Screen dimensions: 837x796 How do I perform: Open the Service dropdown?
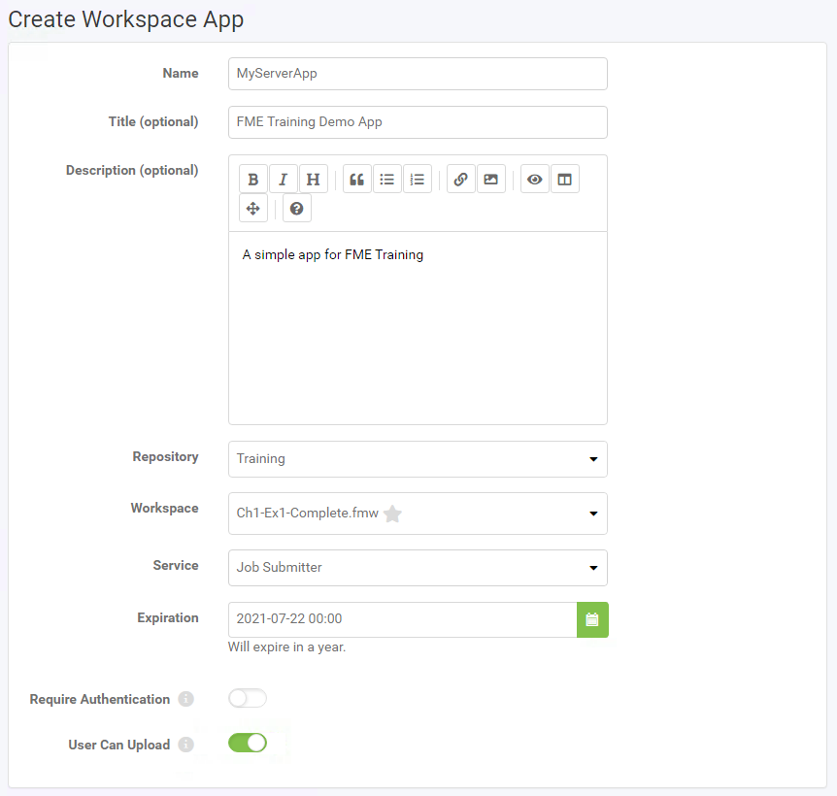[418, 568]
